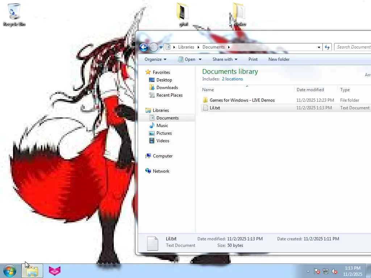Screen dimensions: 371x278
Task: Open the Organize menu
Action: pos(155,59)
